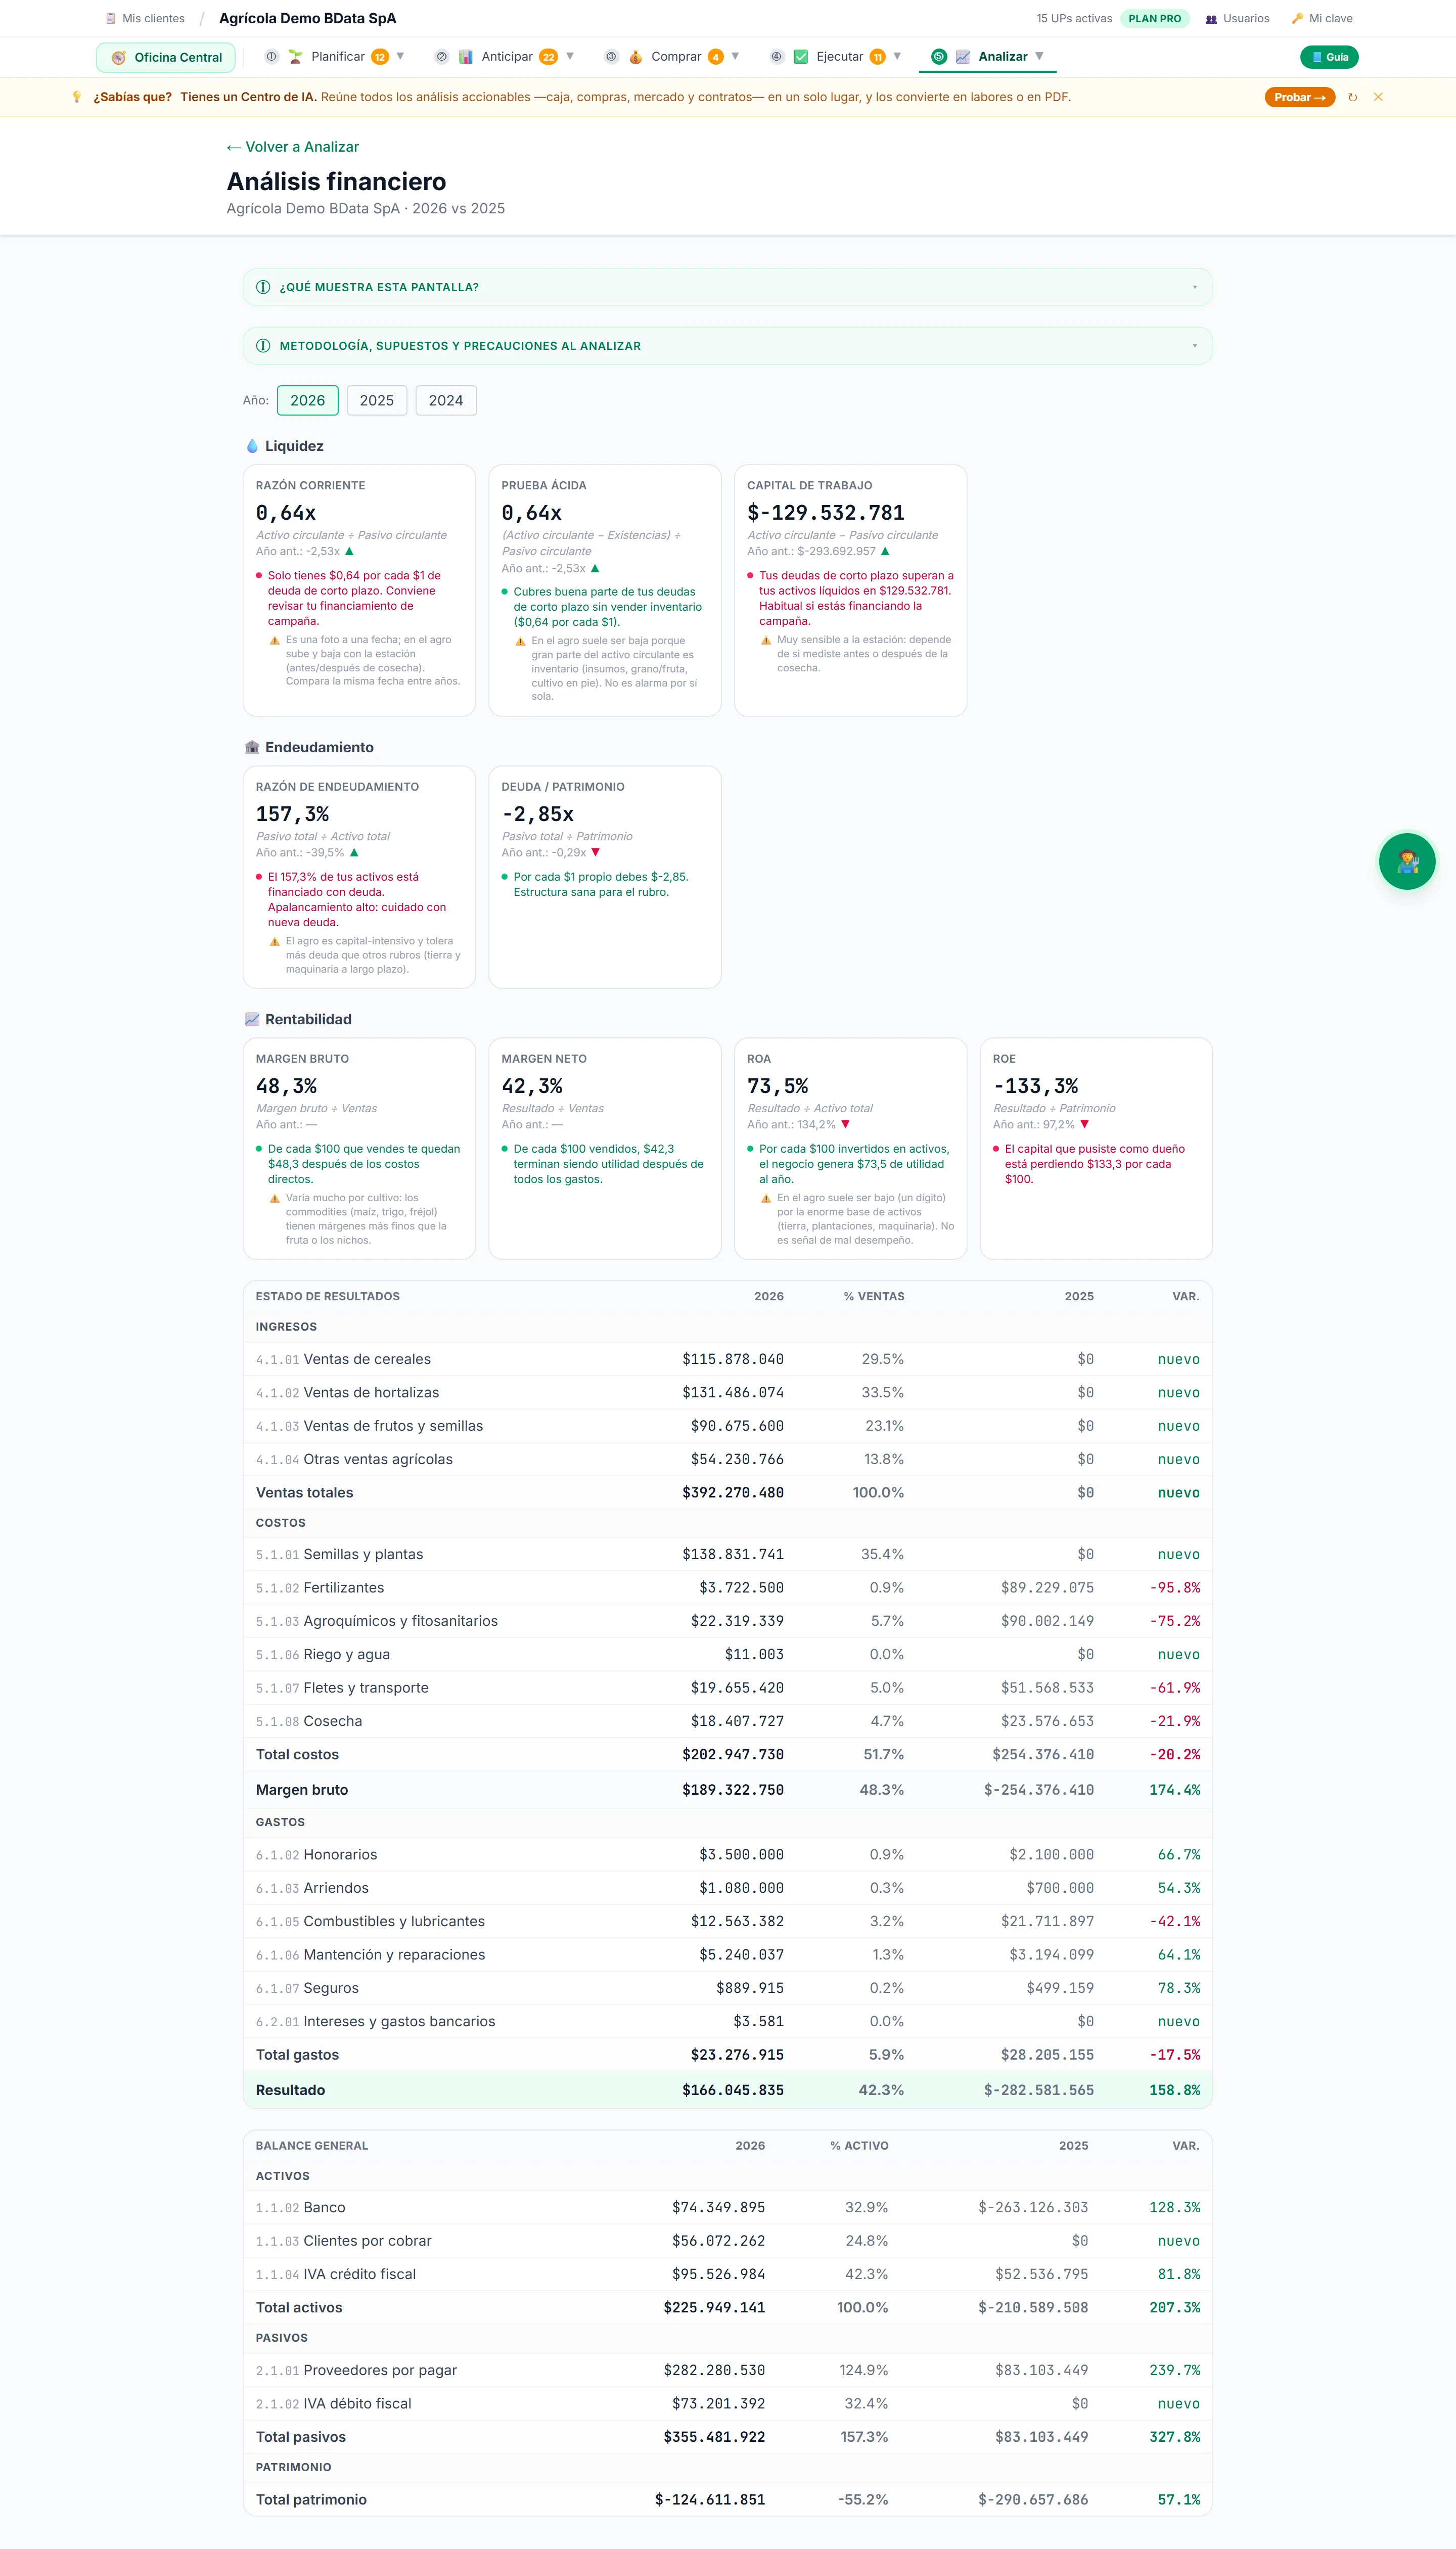Click the Guía button

tap(1329, 57)
